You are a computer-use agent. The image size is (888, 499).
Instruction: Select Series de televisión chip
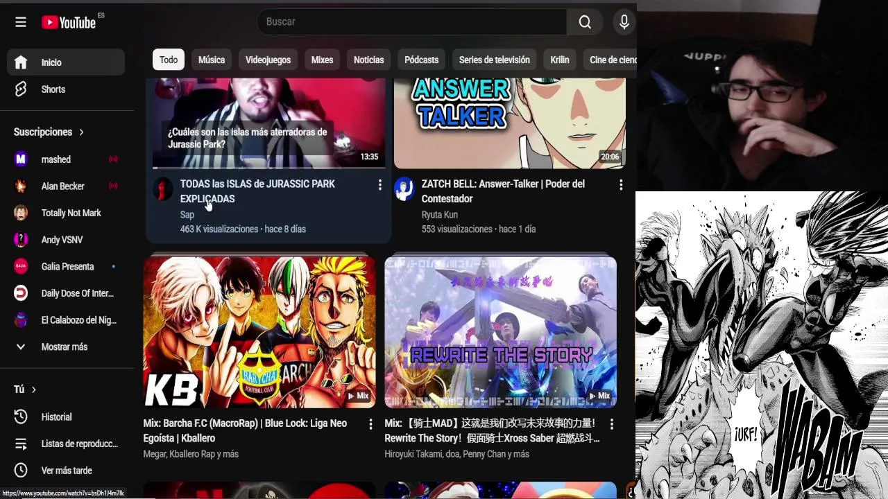(494, 60)
